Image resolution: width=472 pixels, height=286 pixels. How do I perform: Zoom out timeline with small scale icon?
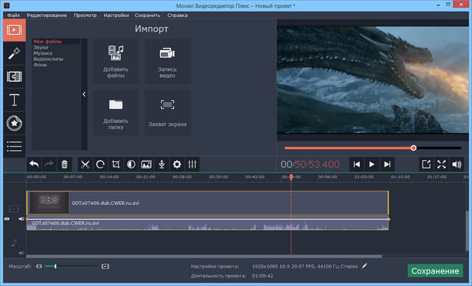tap(39, 266)
